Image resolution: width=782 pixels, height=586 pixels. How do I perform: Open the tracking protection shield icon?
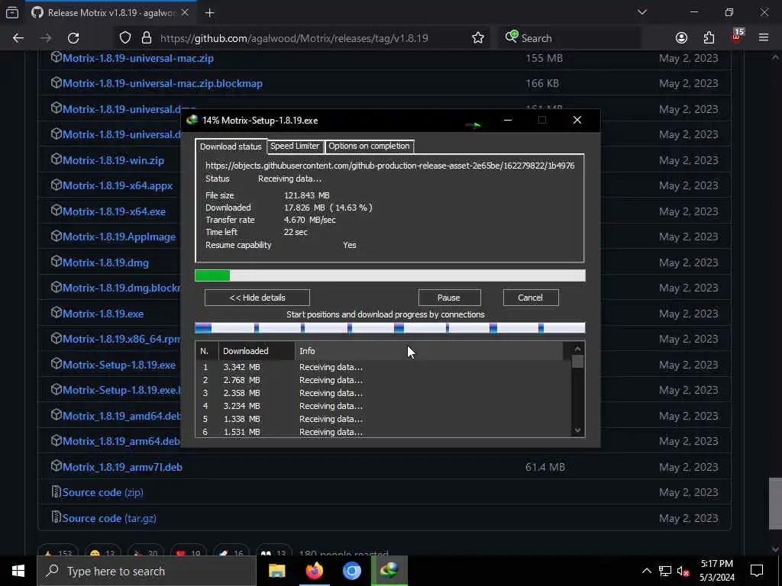[x=125, y=38]
